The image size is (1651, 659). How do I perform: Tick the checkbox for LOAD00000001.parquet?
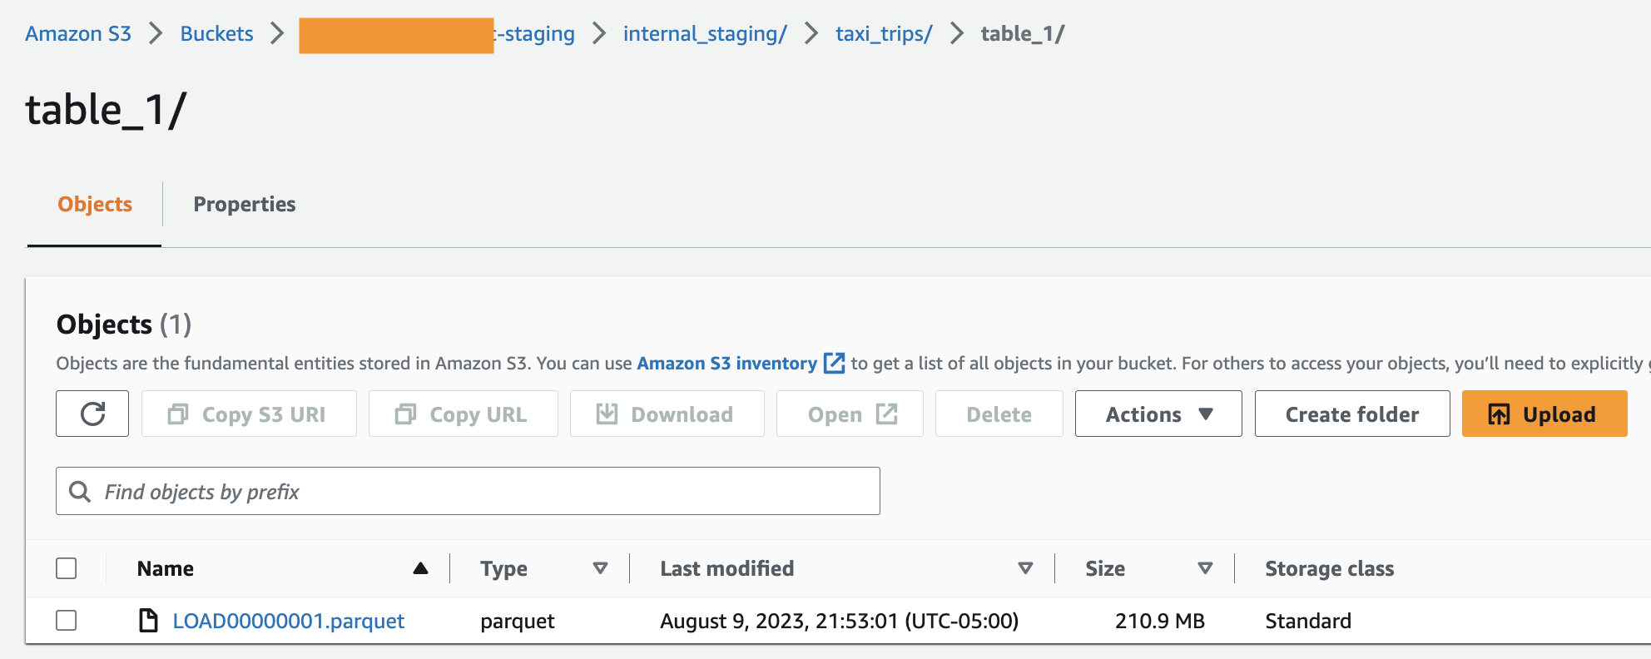67,621
